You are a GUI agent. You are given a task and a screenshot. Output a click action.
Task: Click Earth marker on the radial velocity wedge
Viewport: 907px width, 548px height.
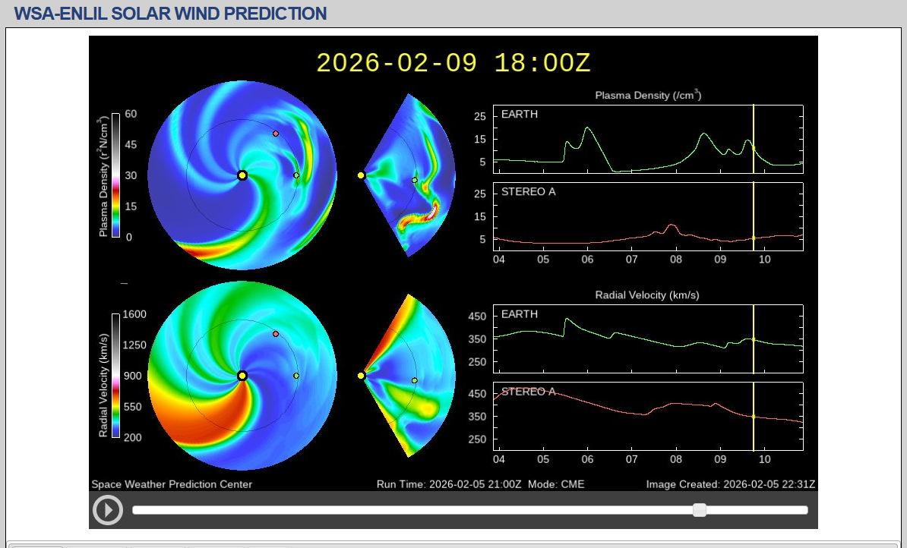415,380
